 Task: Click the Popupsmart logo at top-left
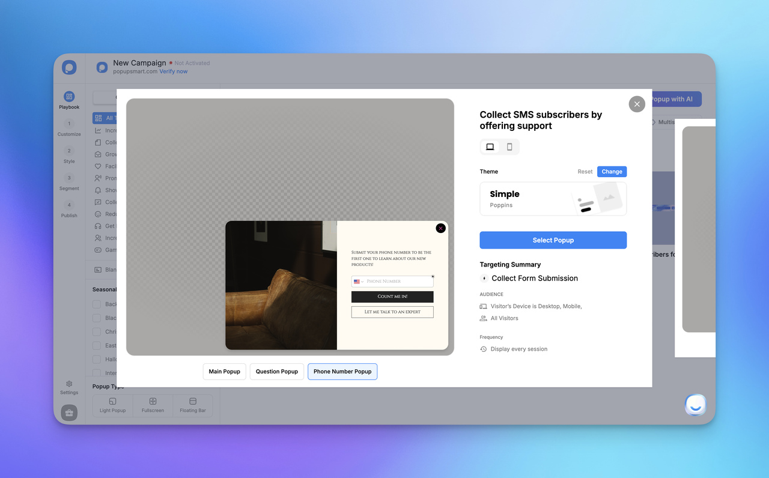point(69,67)
